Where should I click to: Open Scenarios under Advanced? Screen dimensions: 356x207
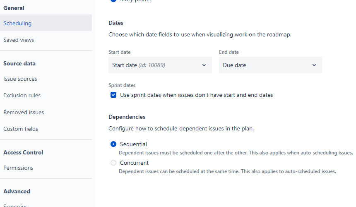[16, 205]
